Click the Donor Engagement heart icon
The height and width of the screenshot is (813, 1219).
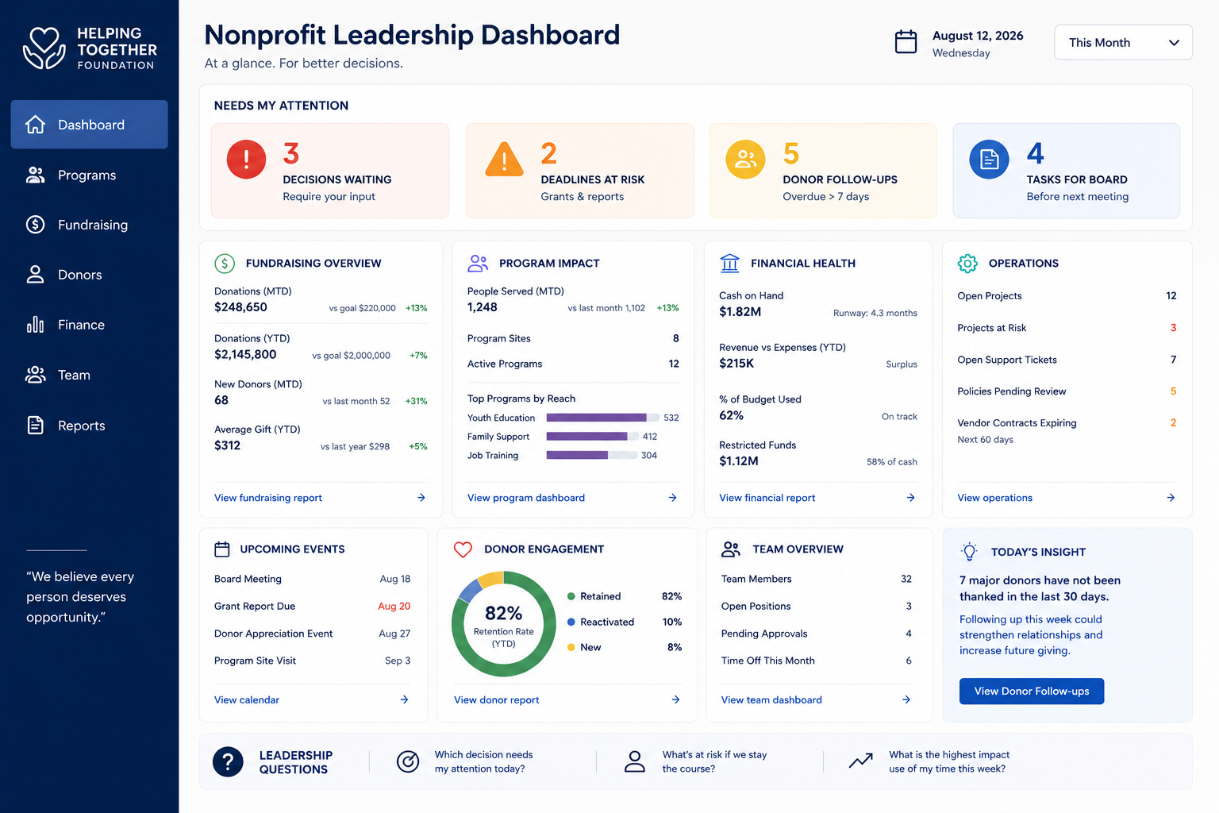(463, 549)
